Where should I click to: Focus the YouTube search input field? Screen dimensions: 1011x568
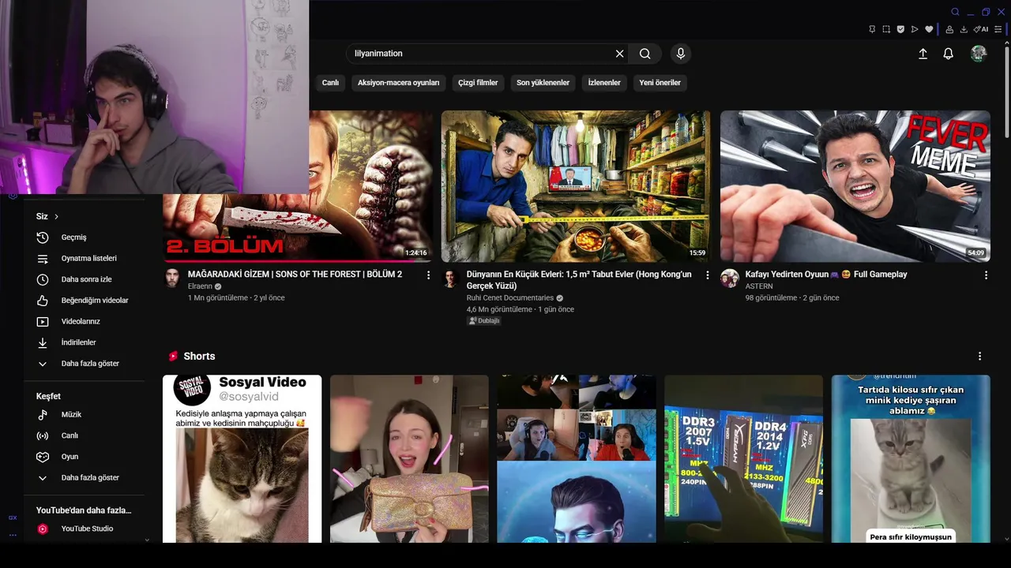[x=482, y=54]
